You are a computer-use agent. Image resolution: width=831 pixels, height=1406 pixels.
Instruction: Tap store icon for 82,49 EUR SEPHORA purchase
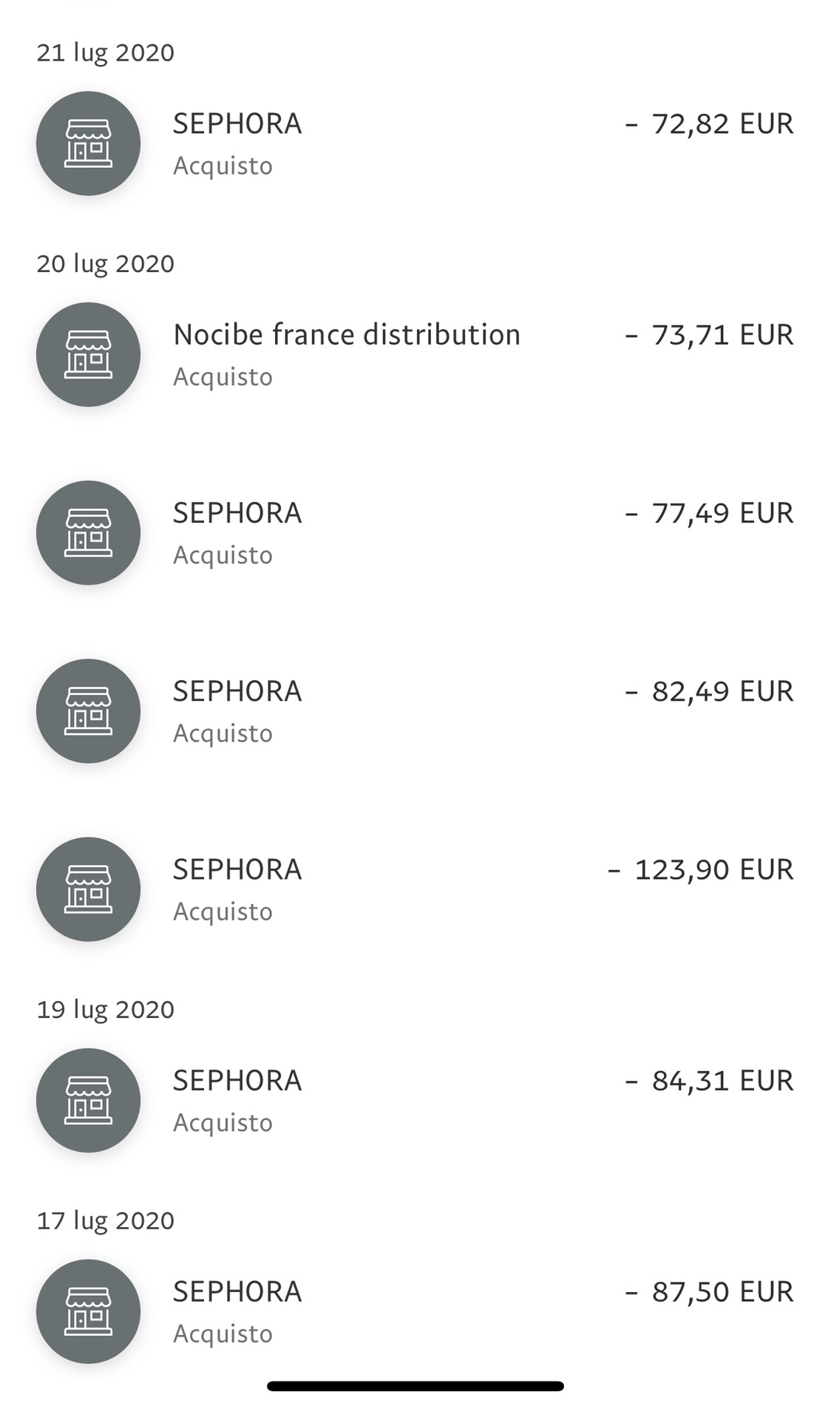(88, 711)
